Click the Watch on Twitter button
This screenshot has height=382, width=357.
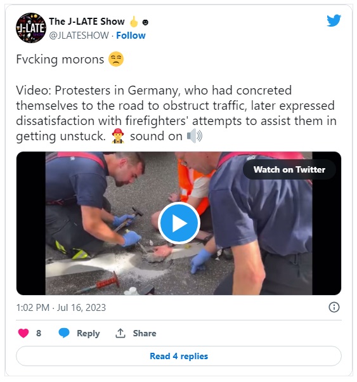pyautogui.click(x=289, y=169)
